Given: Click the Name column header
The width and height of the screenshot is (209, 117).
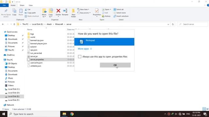Looking at the screenshot, I should (30, 30).
